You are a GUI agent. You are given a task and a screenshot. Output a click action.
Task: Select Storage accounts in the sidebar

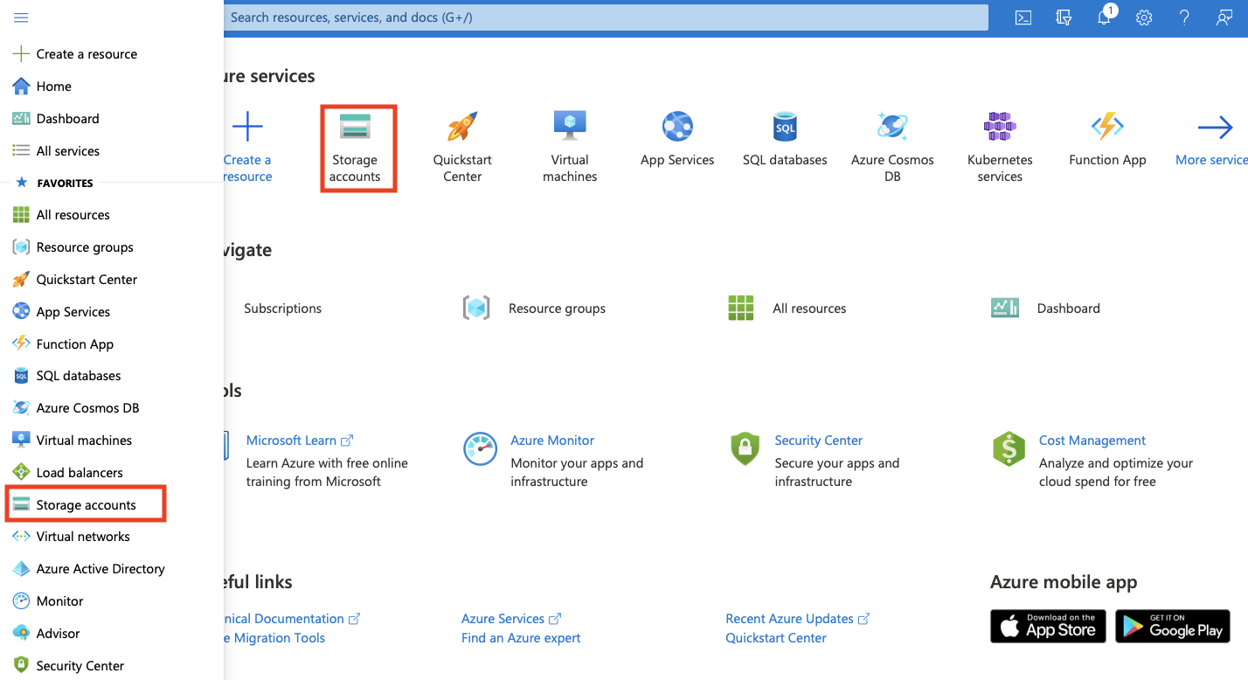[x=86, y=505]
